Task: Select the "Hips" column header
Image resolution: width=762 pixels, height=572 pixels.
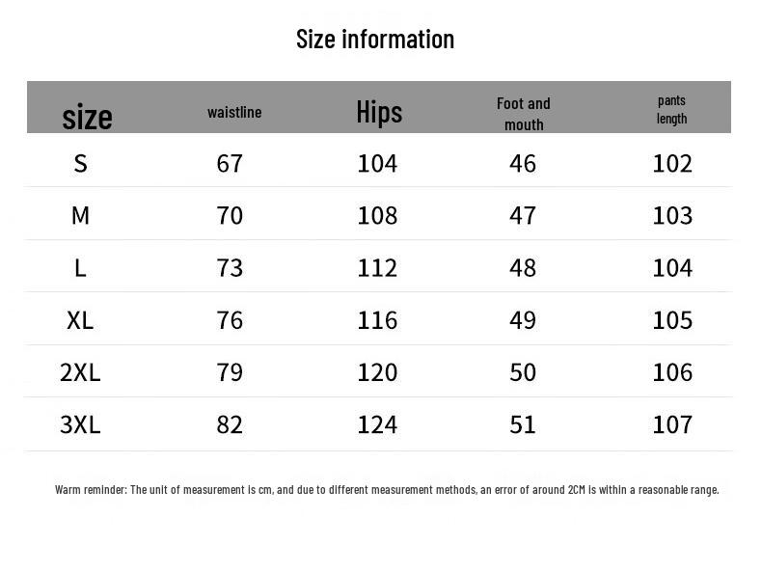Action: click(x=379, y=112)
